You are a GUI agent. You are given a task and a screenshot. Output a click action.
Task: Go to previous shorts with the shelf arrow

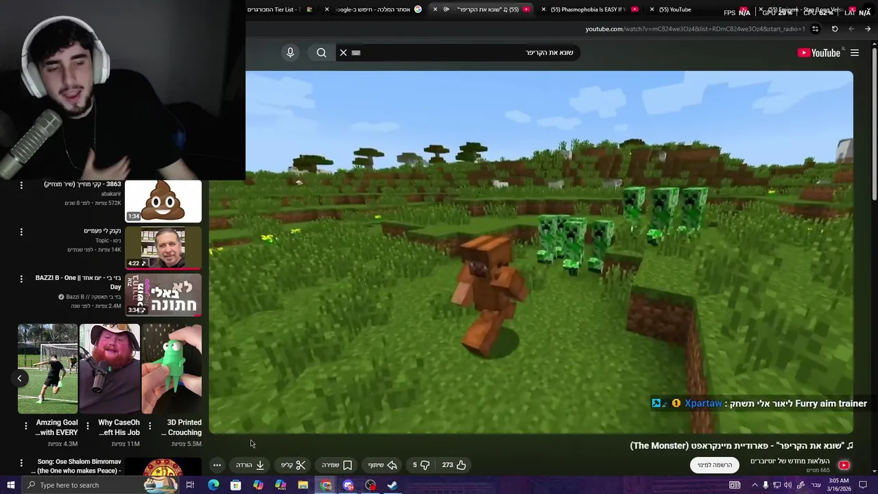pos(19,378)
